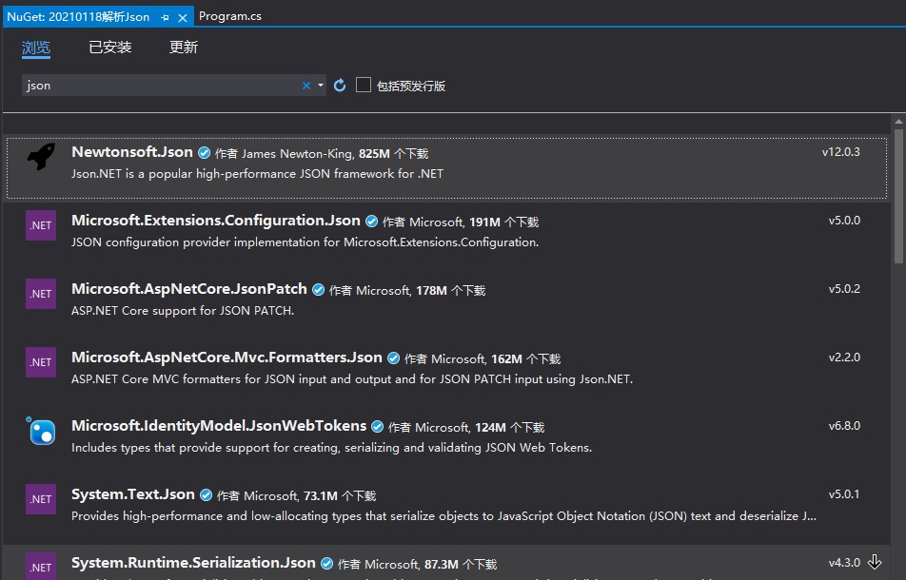The height and width of the screenshot is (580, 906).
Task: Switch to the 已安装 installed tab
Action: coord(110,48)
